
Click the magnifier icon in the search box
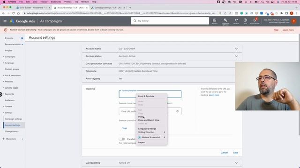[135, 21]
